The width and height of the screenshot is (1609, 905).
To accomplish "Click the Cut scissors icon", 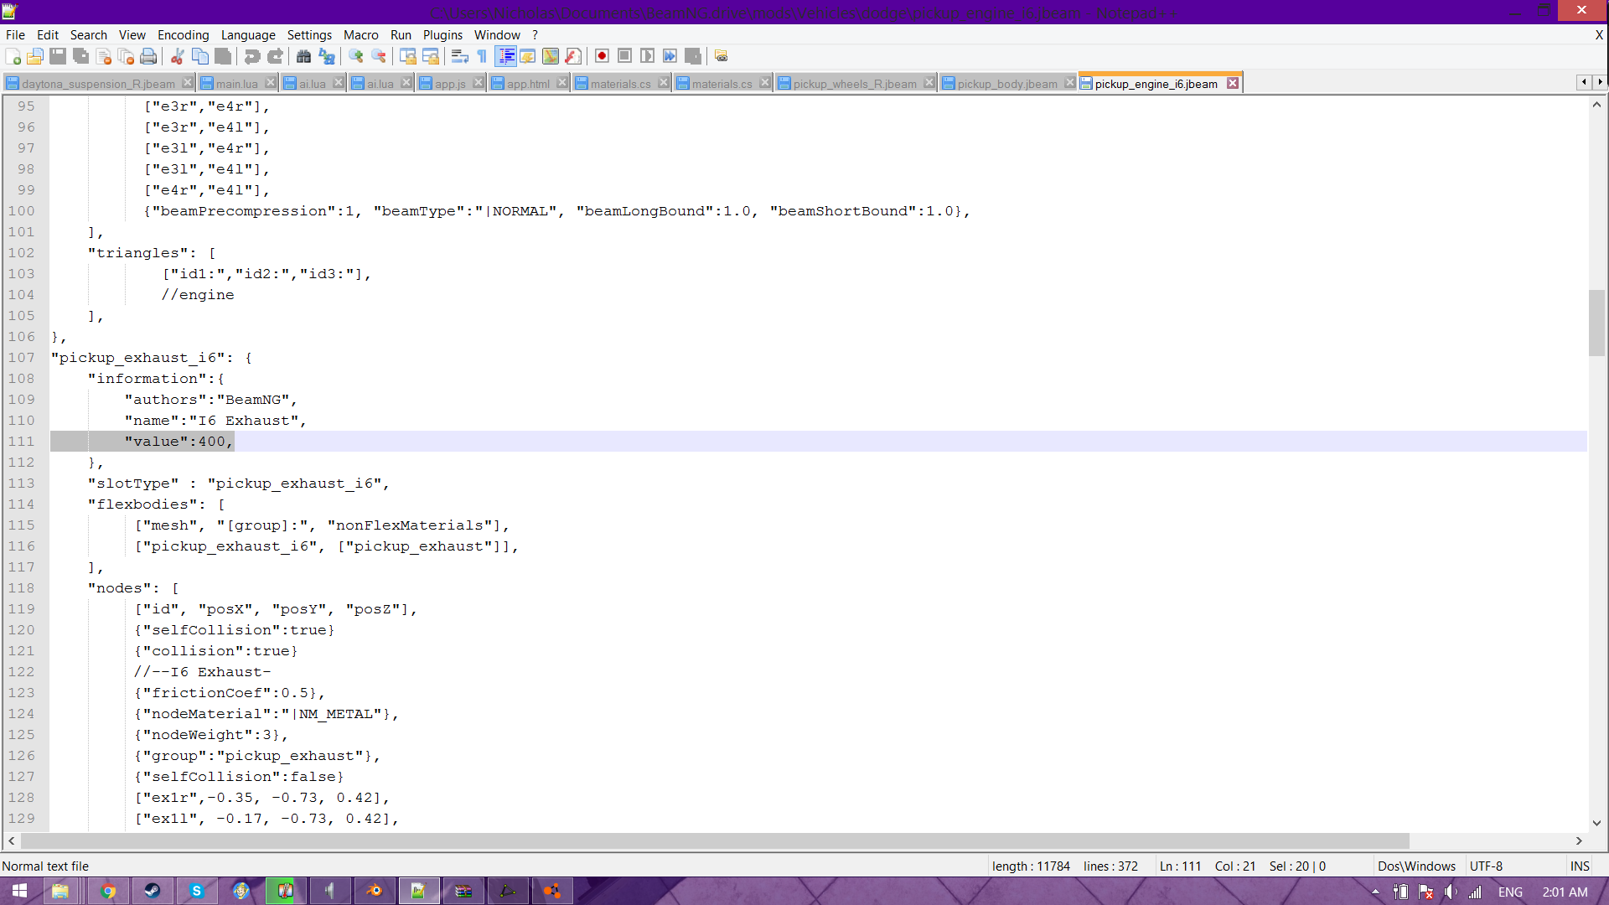I will tap(177, 56).
